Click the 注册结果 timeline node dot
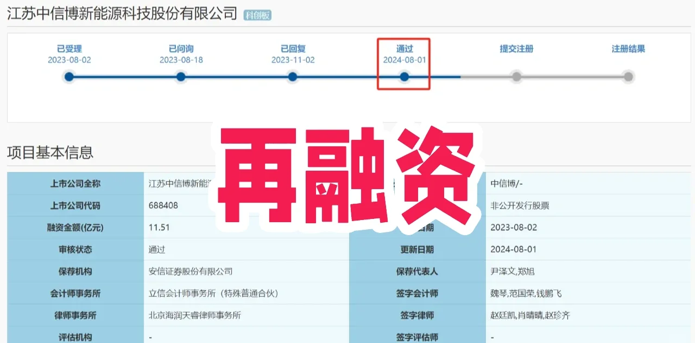The width and height of the screenshot is (695, 343). (628, 77)
